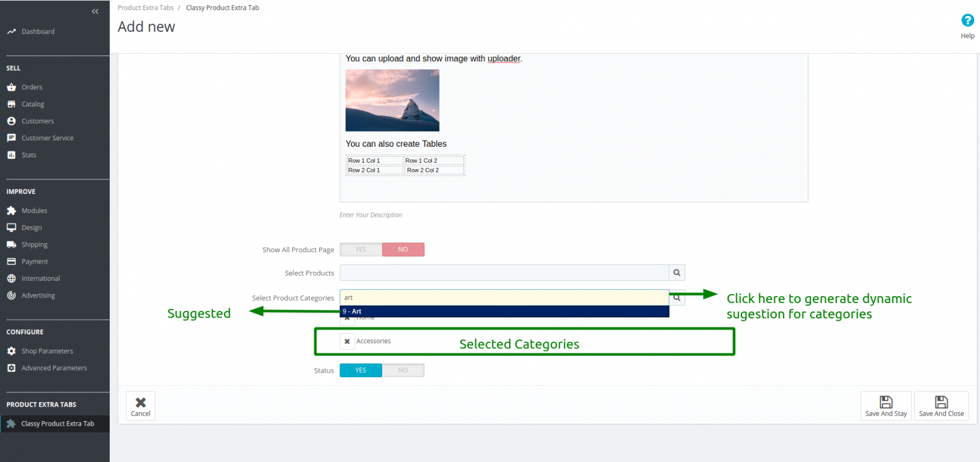Click search icon beside Select Products
The height and width of the screenshot is (462, 980).
point(677,272)
